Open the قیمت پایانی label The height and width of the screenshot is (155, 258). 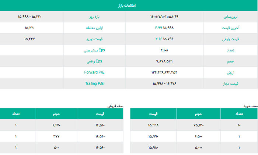230,39
